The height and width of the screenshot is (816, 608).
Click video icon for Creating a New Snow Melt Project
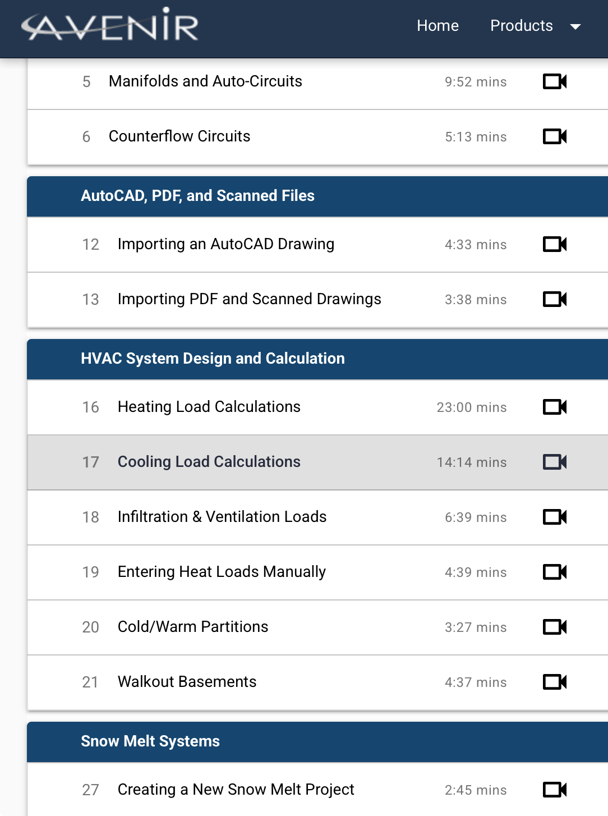(555, 790)
